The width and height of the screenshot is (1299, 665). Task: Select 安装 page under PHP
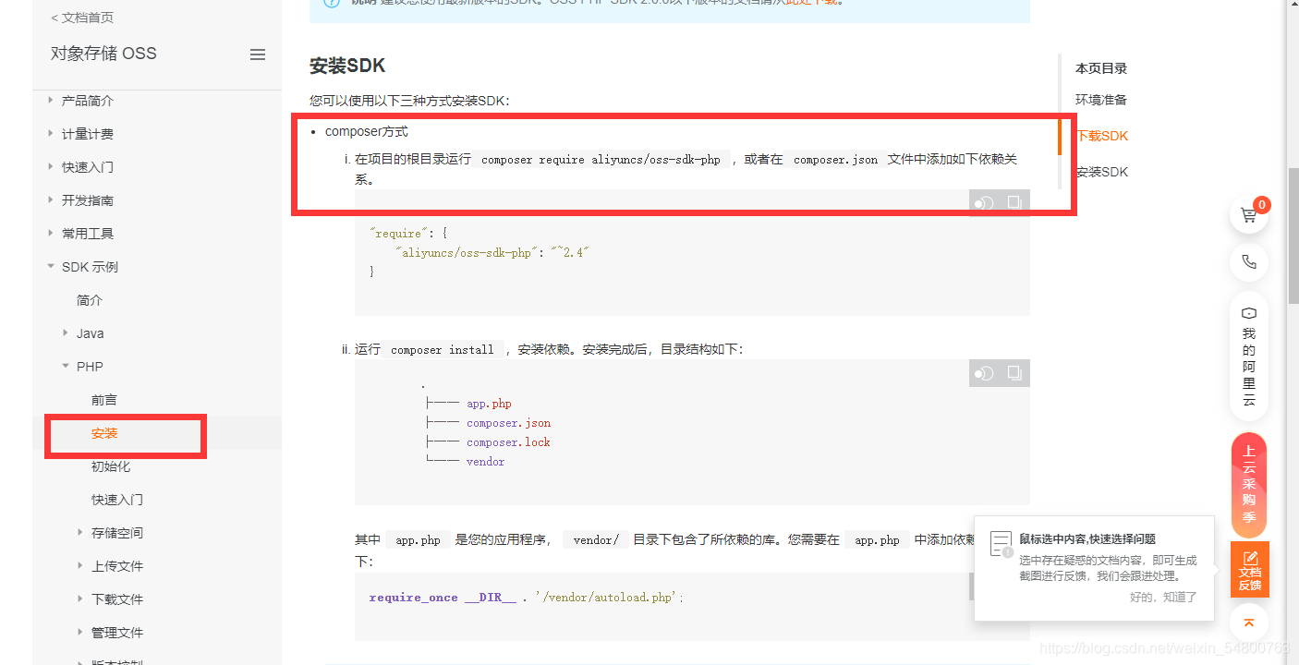point(104,433)
